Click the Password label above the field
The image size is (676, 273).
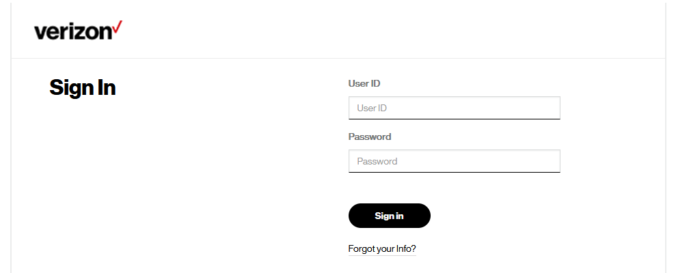coord(370,137)
